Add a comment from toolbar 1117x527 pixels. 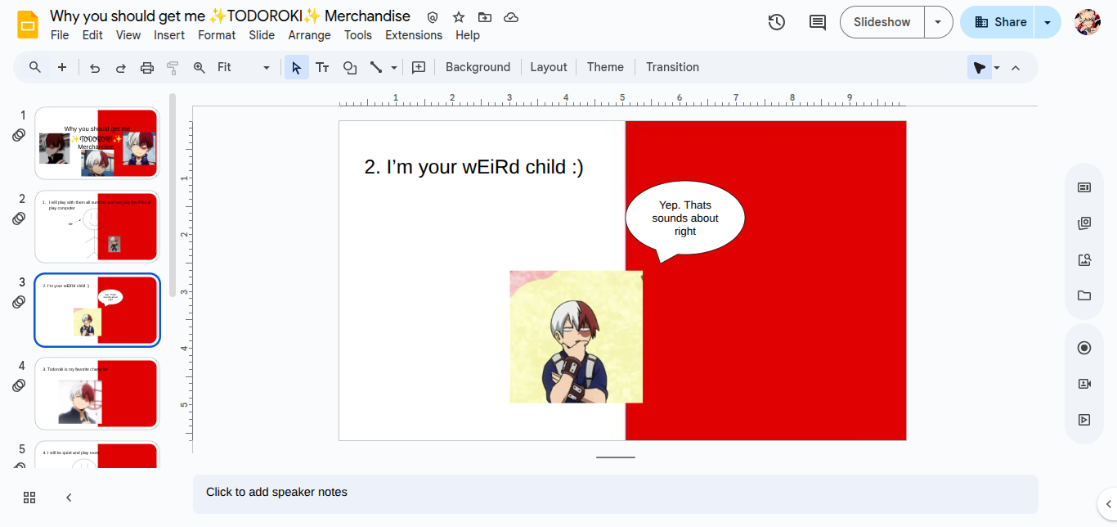419,67
